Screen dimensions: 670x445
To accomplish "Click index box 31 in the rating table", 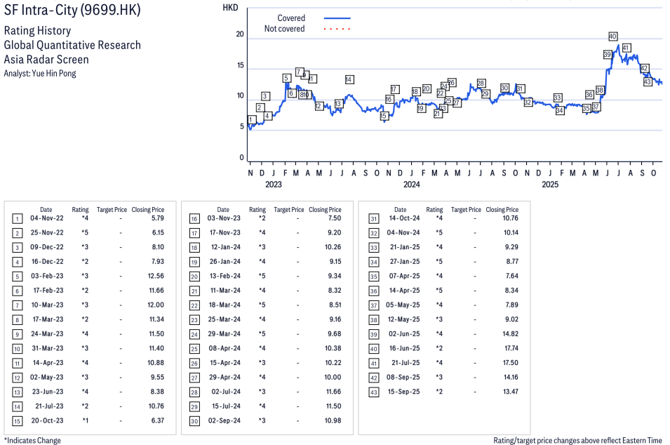I will click(372, 219).
